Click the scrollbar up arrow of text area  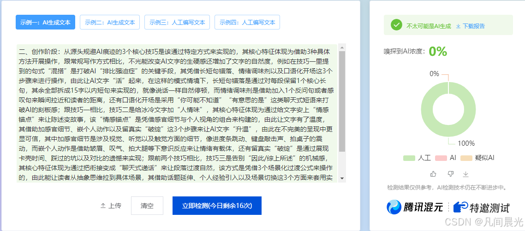(342, 47)
